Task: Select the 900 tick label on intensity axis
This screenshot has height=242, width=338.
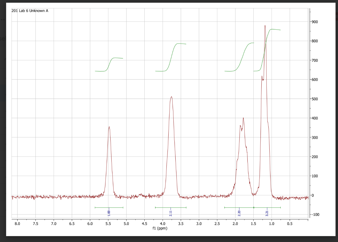Action: tap(315, 22)
